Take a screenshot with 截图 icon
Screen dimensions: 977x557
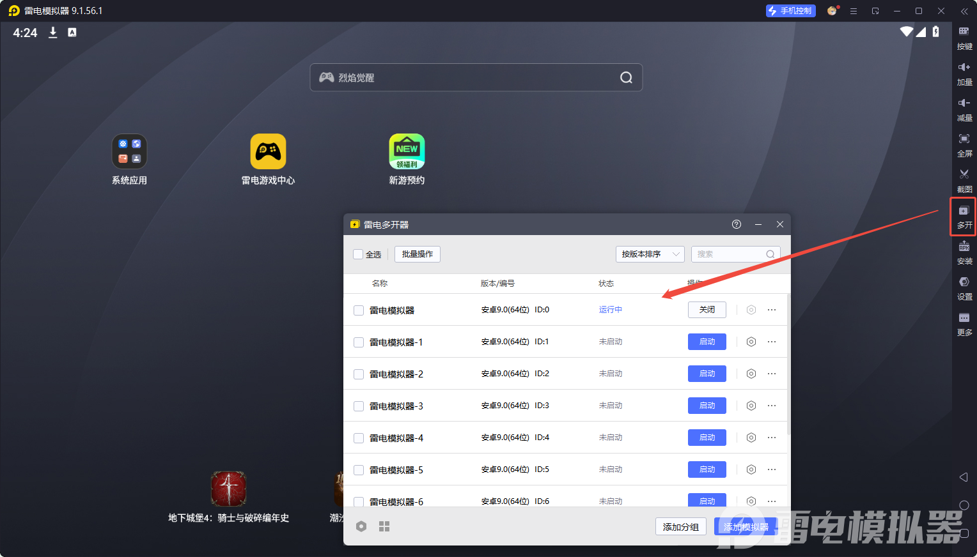coord(964,181)
